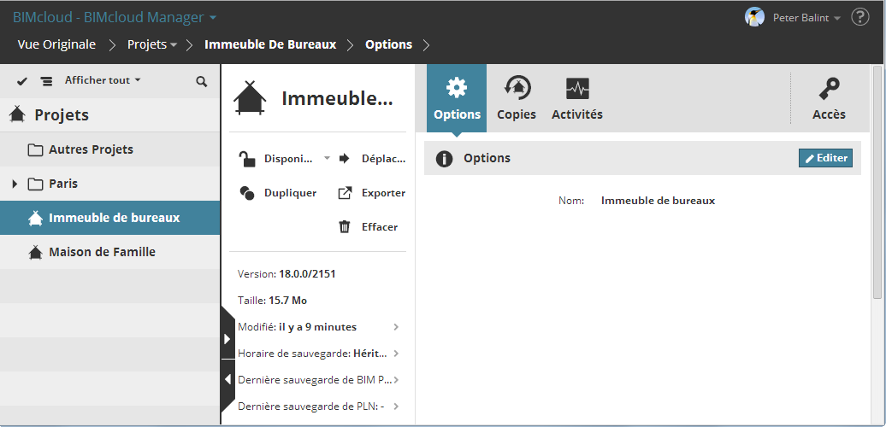Click the truncated Immeuble... project title

pos(337,99)
